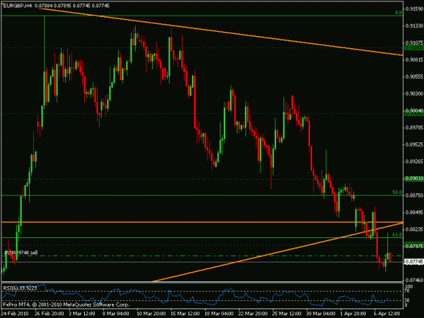424x318 pixels.
Task: Click the 0.91590 price axis value
Action: 415,9
